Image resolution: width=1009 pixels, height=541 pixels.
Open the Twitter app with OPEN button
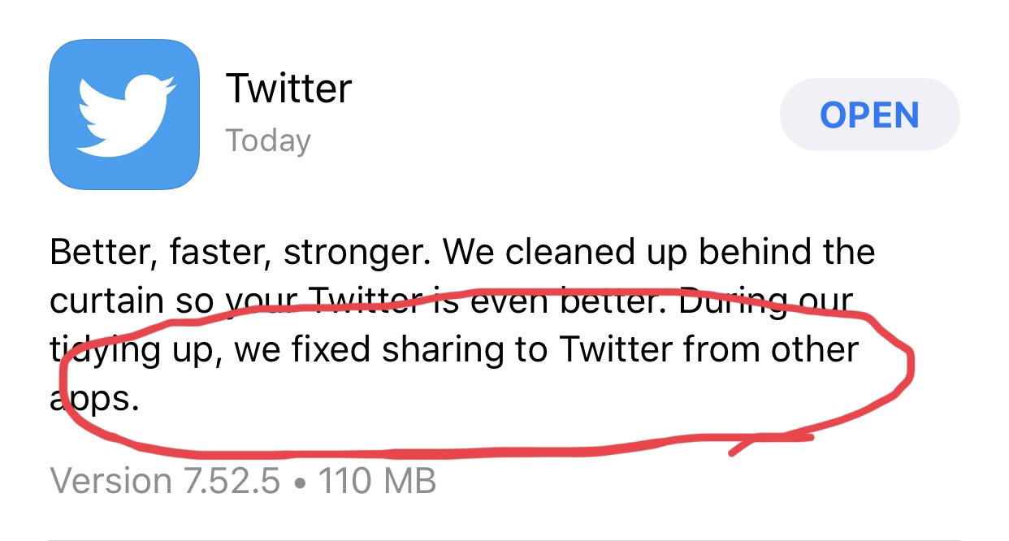click(x=869, y=115)
